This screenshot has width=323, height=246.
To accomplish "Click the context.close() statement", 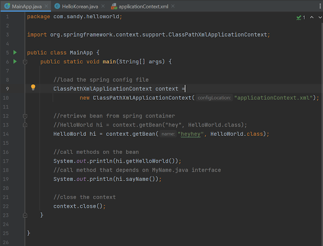I will point(79,206).
